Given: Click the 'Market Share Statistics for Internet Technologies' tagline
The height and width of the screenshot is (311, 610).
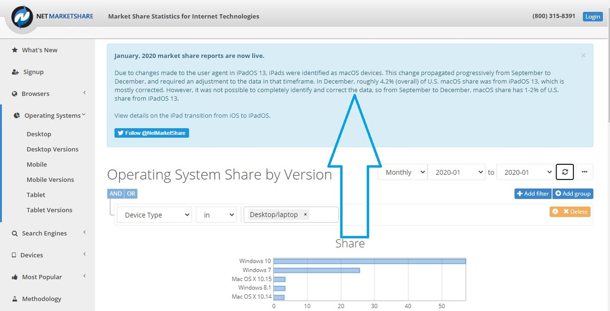Looking at the screenshot, I should pos(184,16).
